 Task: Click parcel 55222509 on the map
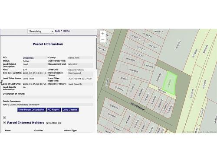(x=162, y=91)
